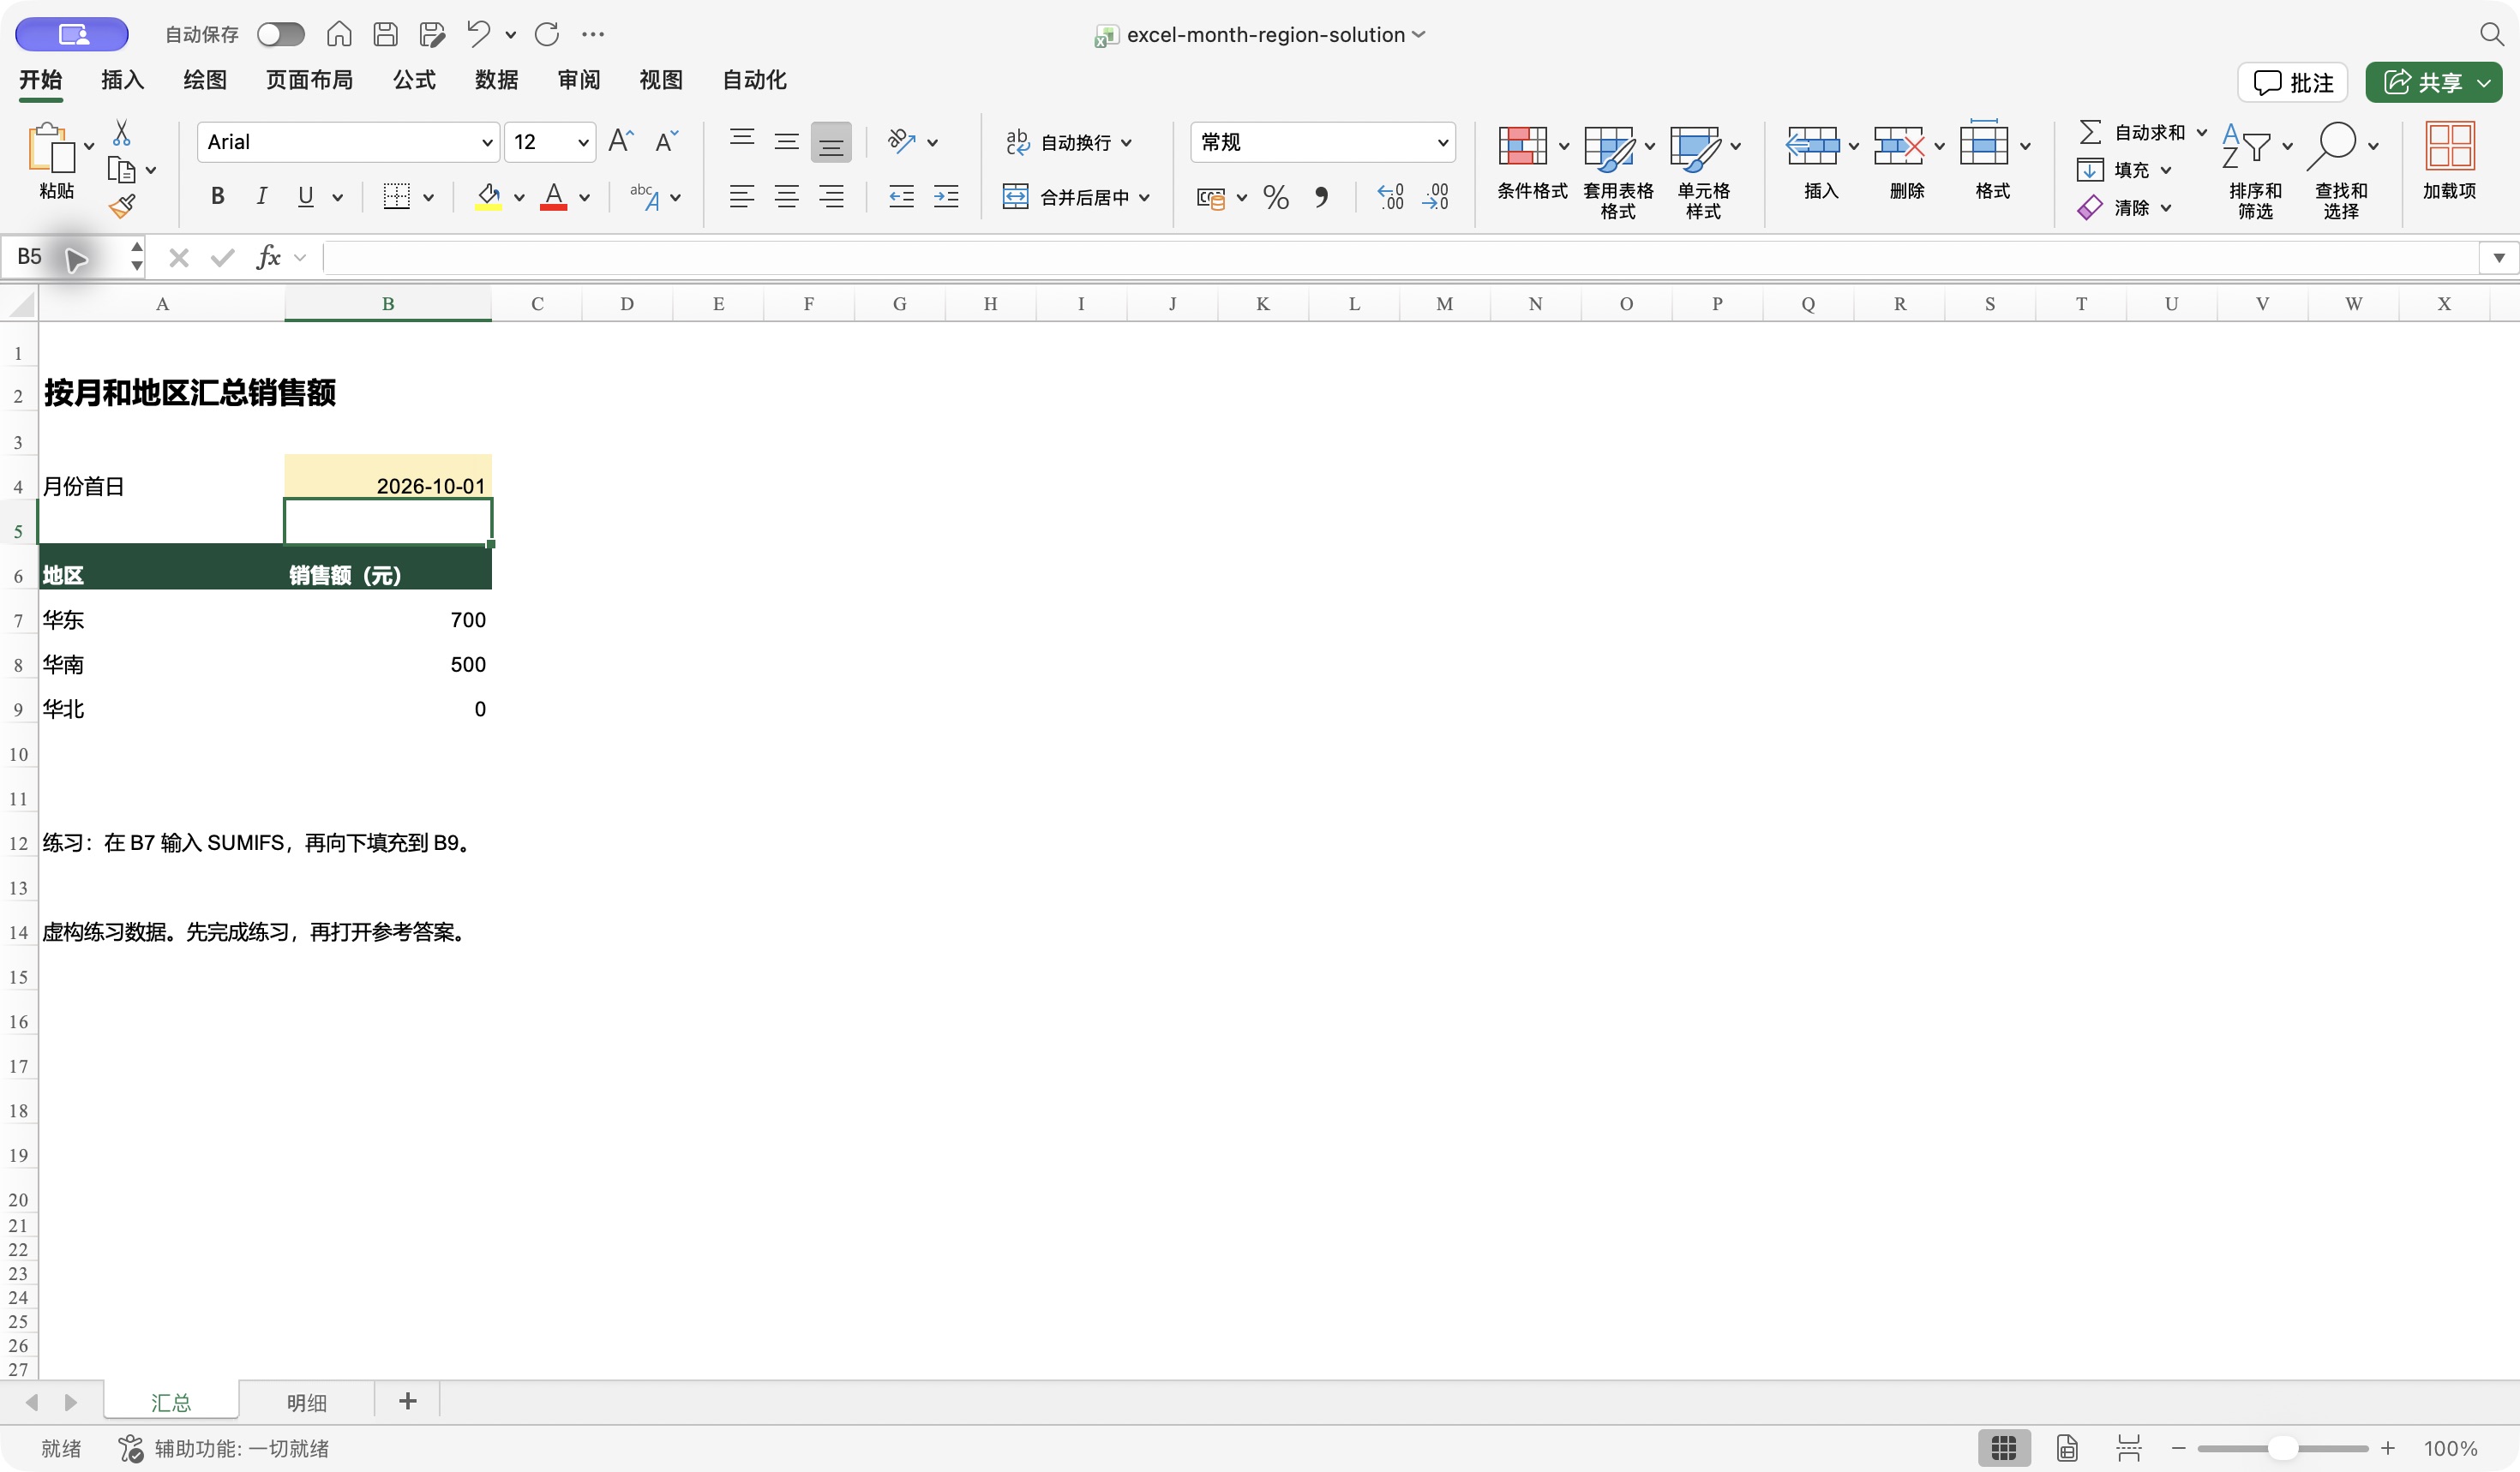Click the decrease indent icon

click(901, 197)
